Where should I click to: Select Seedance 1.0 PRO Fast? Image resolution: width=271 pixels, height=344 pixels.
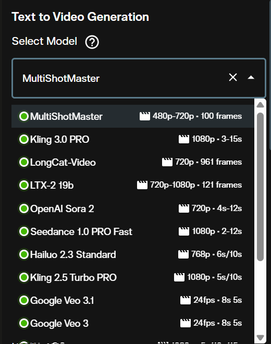(133, 231)
